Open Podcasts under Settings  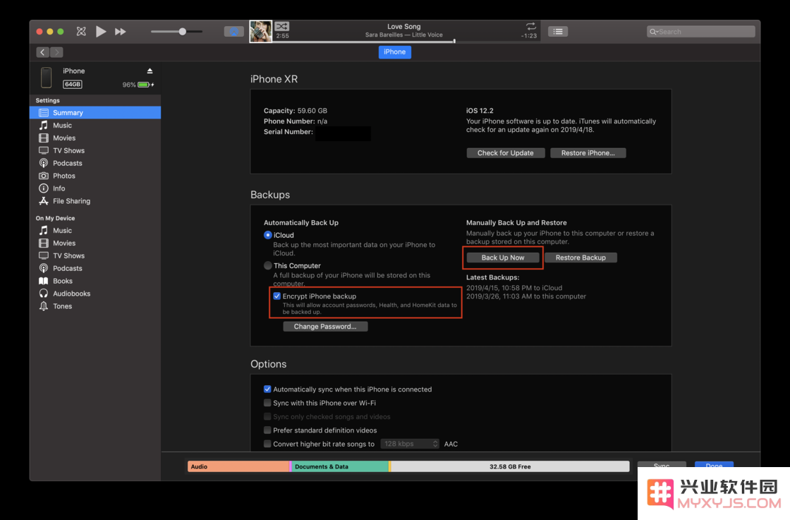point(95,163)
